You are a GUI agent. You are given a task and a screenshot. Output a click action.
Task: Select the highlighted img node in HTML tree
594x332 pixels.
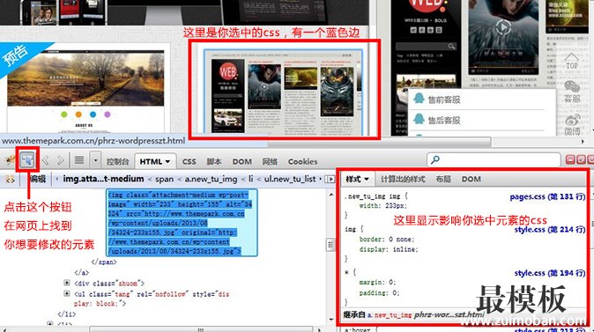(182, 223)
